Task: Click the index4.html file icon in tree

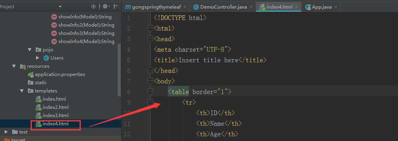Action: tap(38, 124)
